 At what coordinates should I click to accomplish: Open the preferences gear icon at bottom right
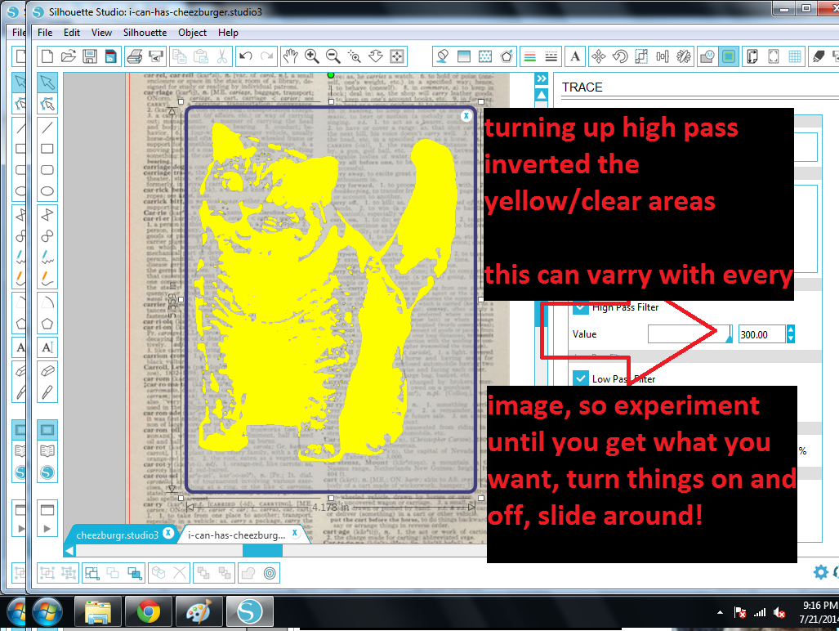821,572
